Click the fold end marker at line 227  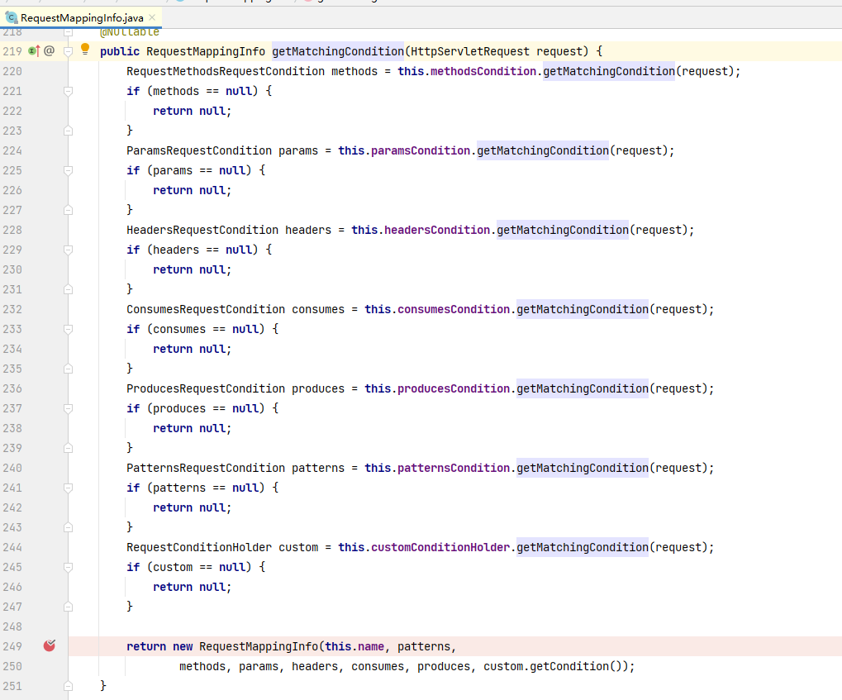(x=69, y=210)
